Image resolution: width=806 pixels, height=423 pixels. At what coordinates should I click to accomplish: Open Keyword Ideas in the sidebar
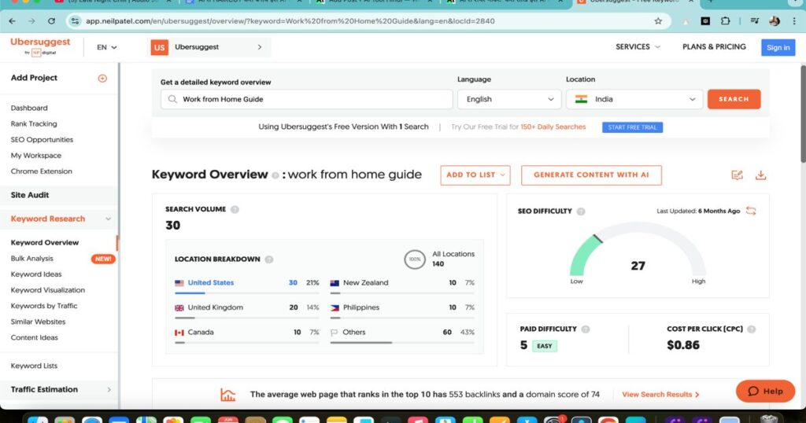click(x=36, y=274)
